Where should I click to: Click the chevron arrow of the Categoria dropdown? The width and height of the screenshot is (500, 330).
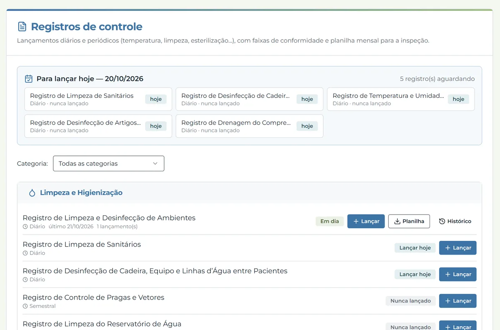pyautogui.click(x=155, y=163)
